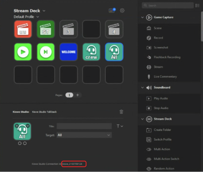Select the red clapperboard scene key
The width and height of the screenshot is (203, 172).
coord(23,29)
